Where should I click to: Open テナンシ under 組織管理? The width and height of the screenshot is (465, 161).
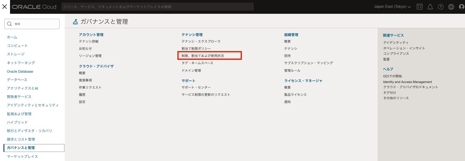[291, 49]
